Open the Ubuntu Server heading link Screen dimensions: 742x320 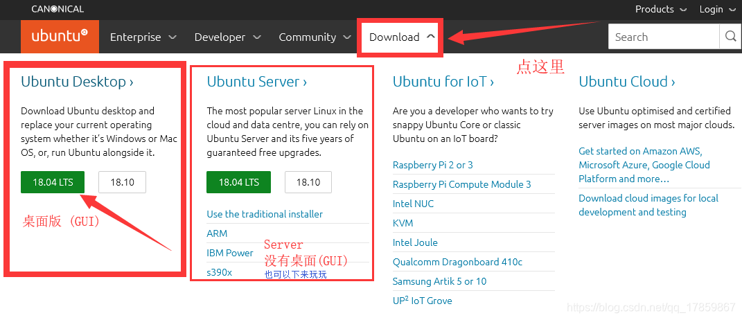pyautogui.click(x=256, y=82)
